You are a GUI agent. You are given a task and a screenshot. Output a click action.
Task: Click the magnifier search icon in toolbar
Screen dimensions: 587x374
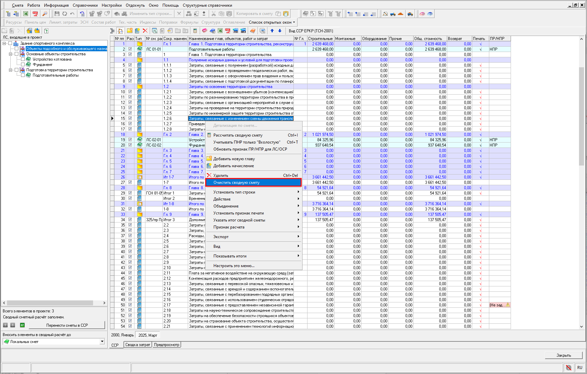44,14
